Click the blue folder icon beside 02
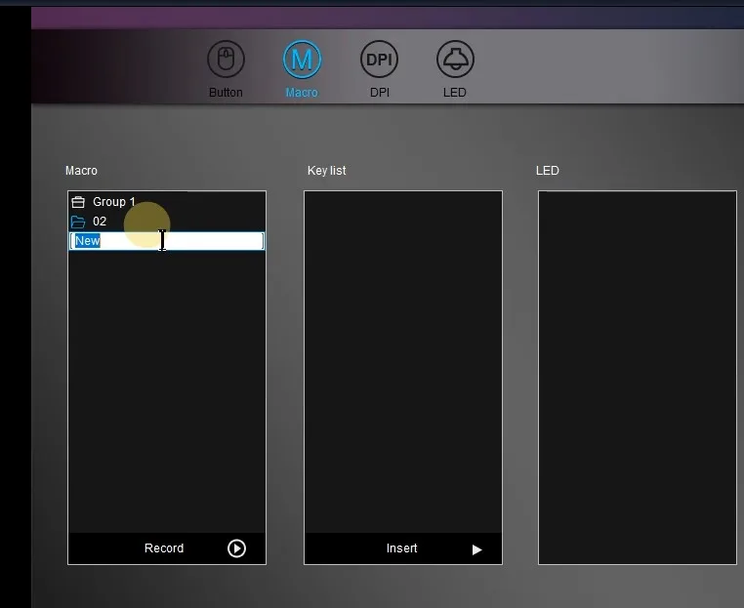The height and width of the screenshot is (608, 744). 78,222
